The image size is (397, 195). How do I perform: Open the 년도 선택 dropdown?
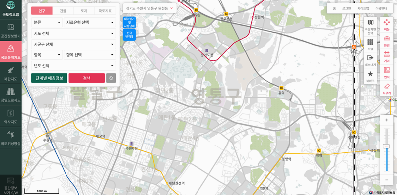coord(73,66)
